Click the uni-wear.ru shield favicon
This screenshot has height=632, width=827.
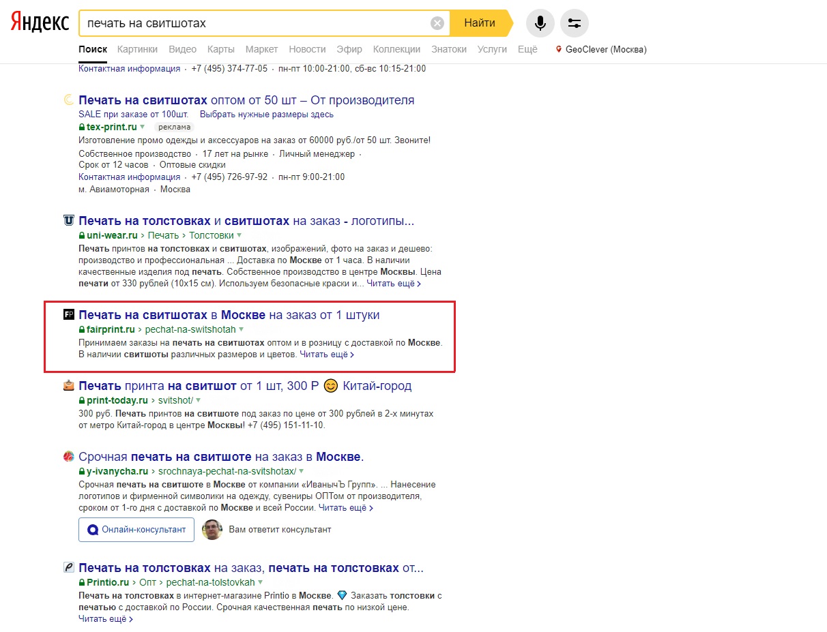tap(68, 221)
